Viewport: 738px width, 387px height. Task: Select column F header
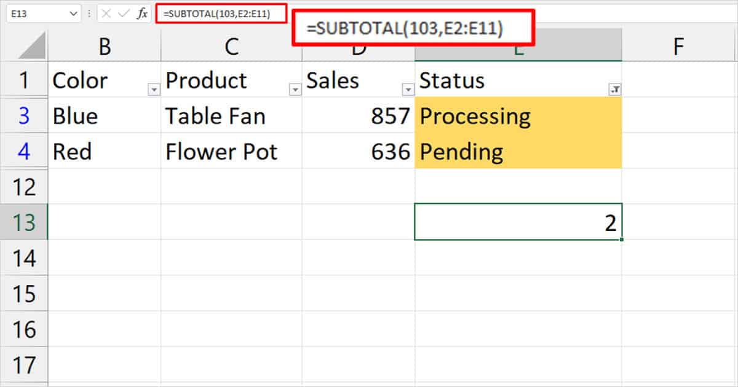678,46
